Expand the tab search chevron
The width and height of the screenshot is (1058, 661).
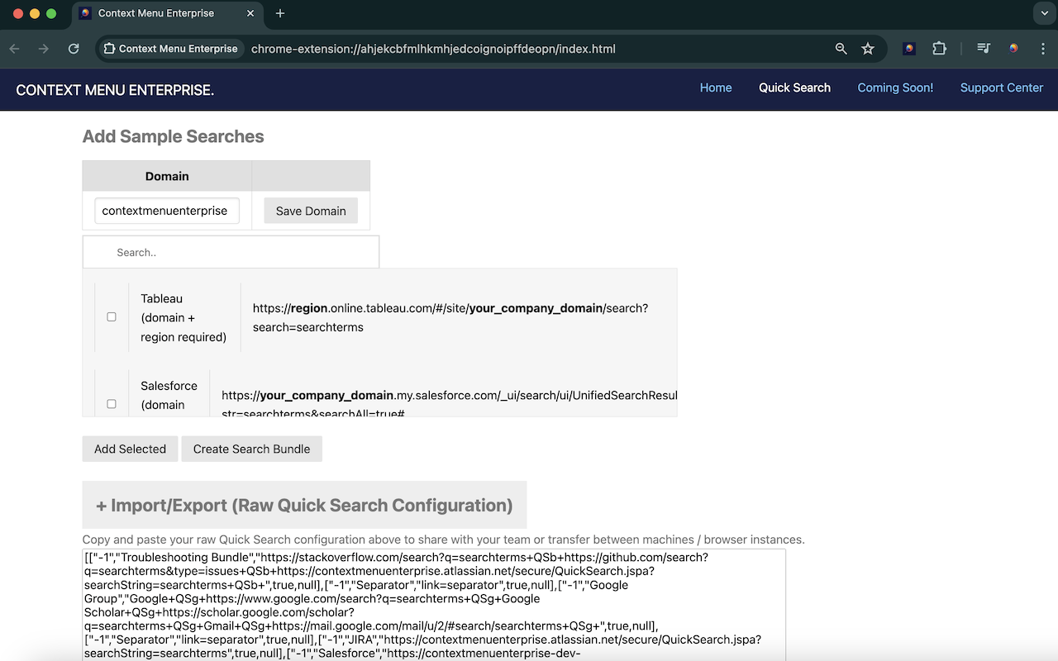click(x=1043, y=13)
